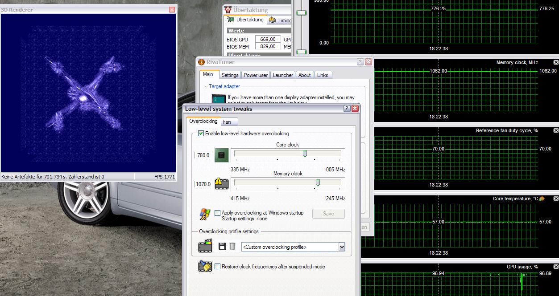Close the Low-level system tweaks dialog

click(x=355, y=109)
